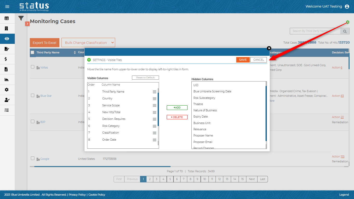Toggle the select-all header checkbox

pos(33,52)
